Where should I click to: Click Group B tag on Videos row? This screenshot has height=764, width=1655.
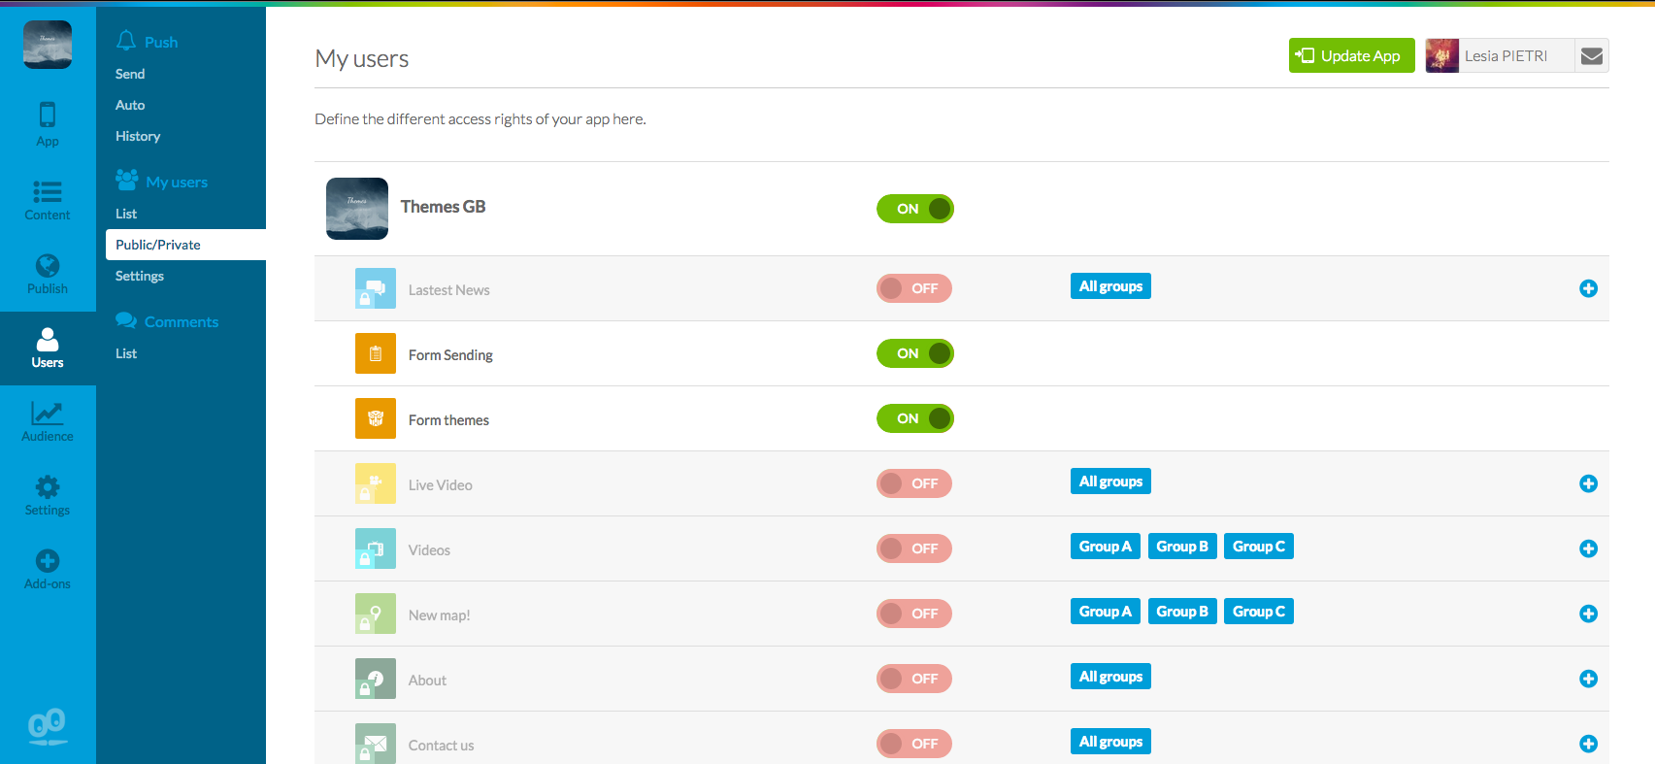click(1181, 547)
